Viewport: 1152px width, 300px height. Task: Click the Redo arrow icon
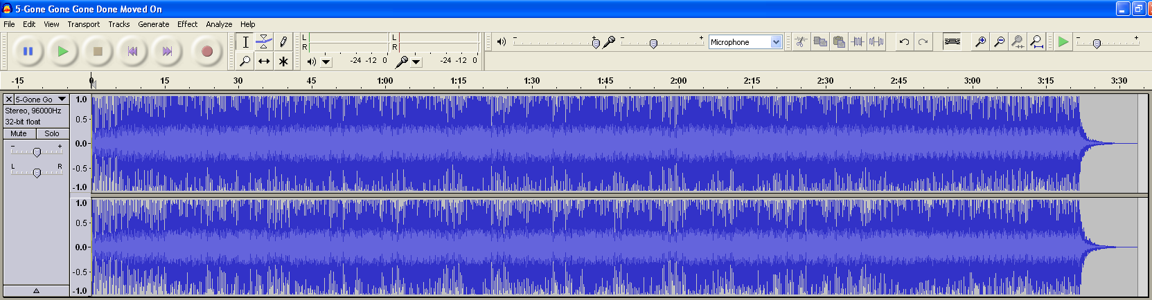coord(923,42)
